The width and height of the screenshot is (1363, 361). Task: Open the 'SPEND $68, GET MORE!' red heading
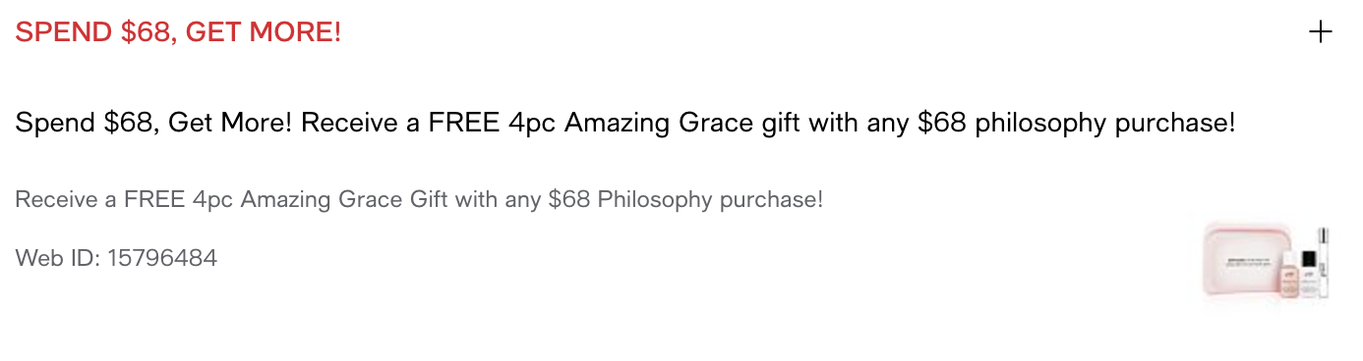(x=178, y=32)
